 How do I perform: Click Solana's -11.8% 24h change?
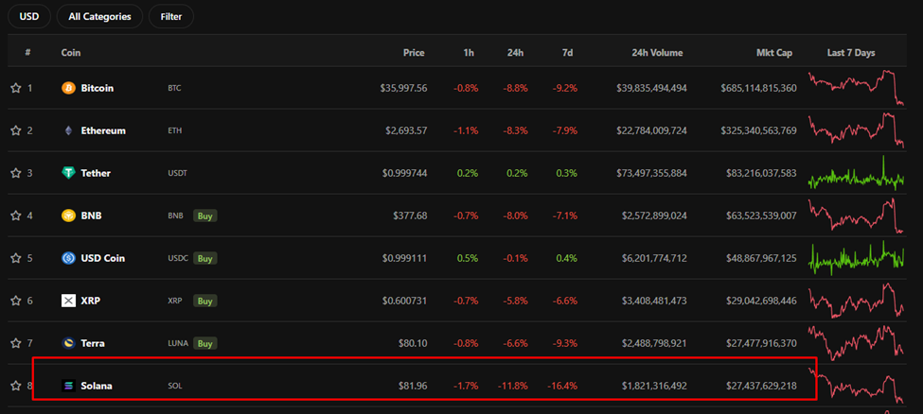(513, 387)
